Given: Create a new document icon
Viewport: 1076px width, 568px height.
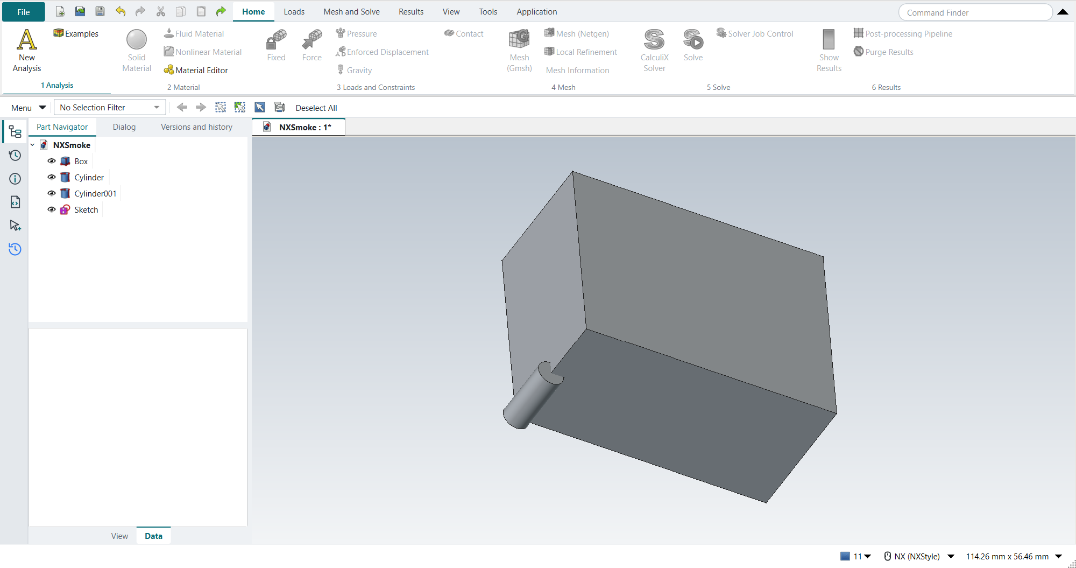Looking at the screenshot, I should click(x=60, y=11).
